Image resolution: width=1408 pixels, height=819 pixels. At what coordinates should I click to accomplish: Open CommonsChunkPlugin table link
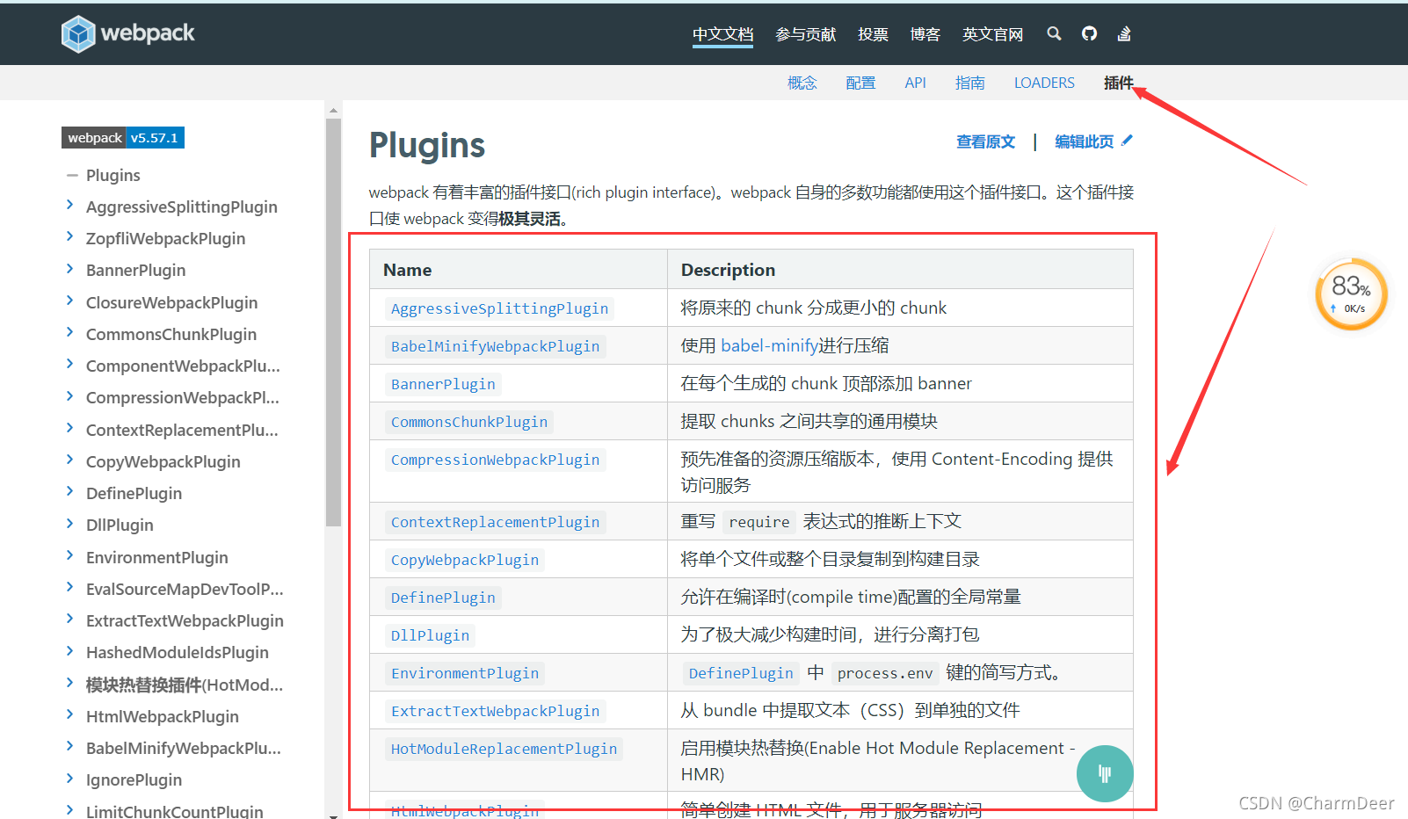click(x=469, y=422)
